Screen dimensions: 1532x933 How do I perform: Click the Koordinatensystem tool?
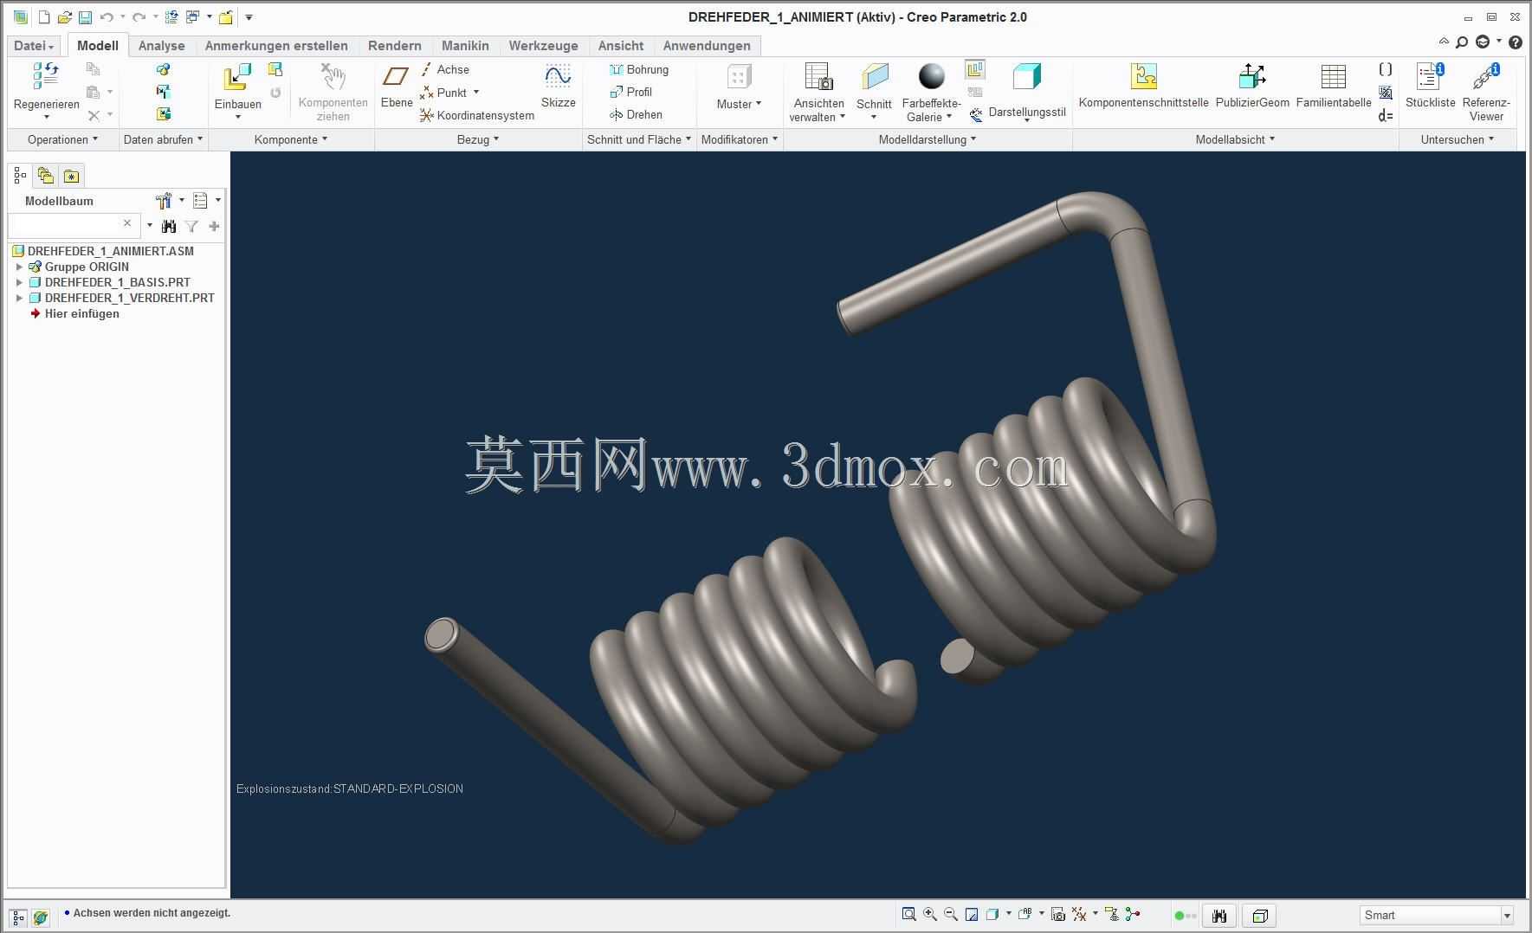[x=476, y=115]
